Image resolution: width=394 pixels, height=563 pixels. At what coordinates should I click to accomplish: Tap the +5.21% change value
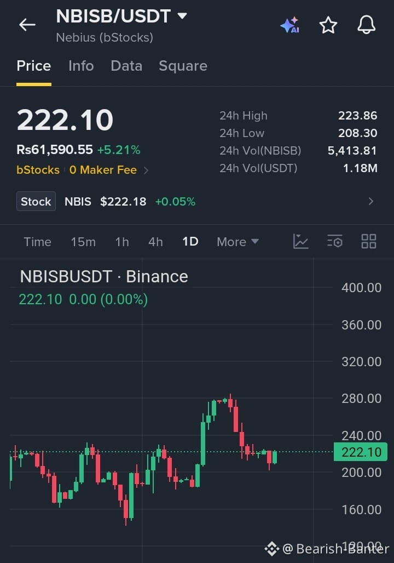119,150
